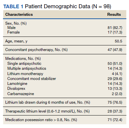Click the Therapeutic lithium level value 28 (37.3)
The height and width of the screenshot is (128, 129).
[115, 111]
